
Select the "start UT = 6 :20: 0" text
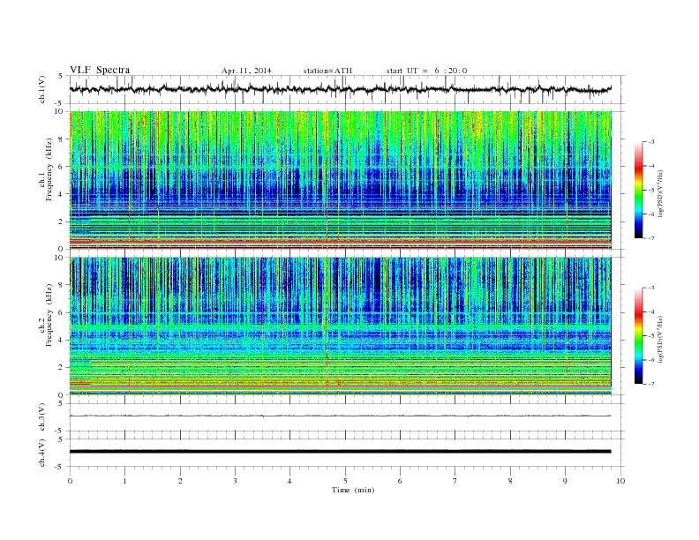pos(426,71)
